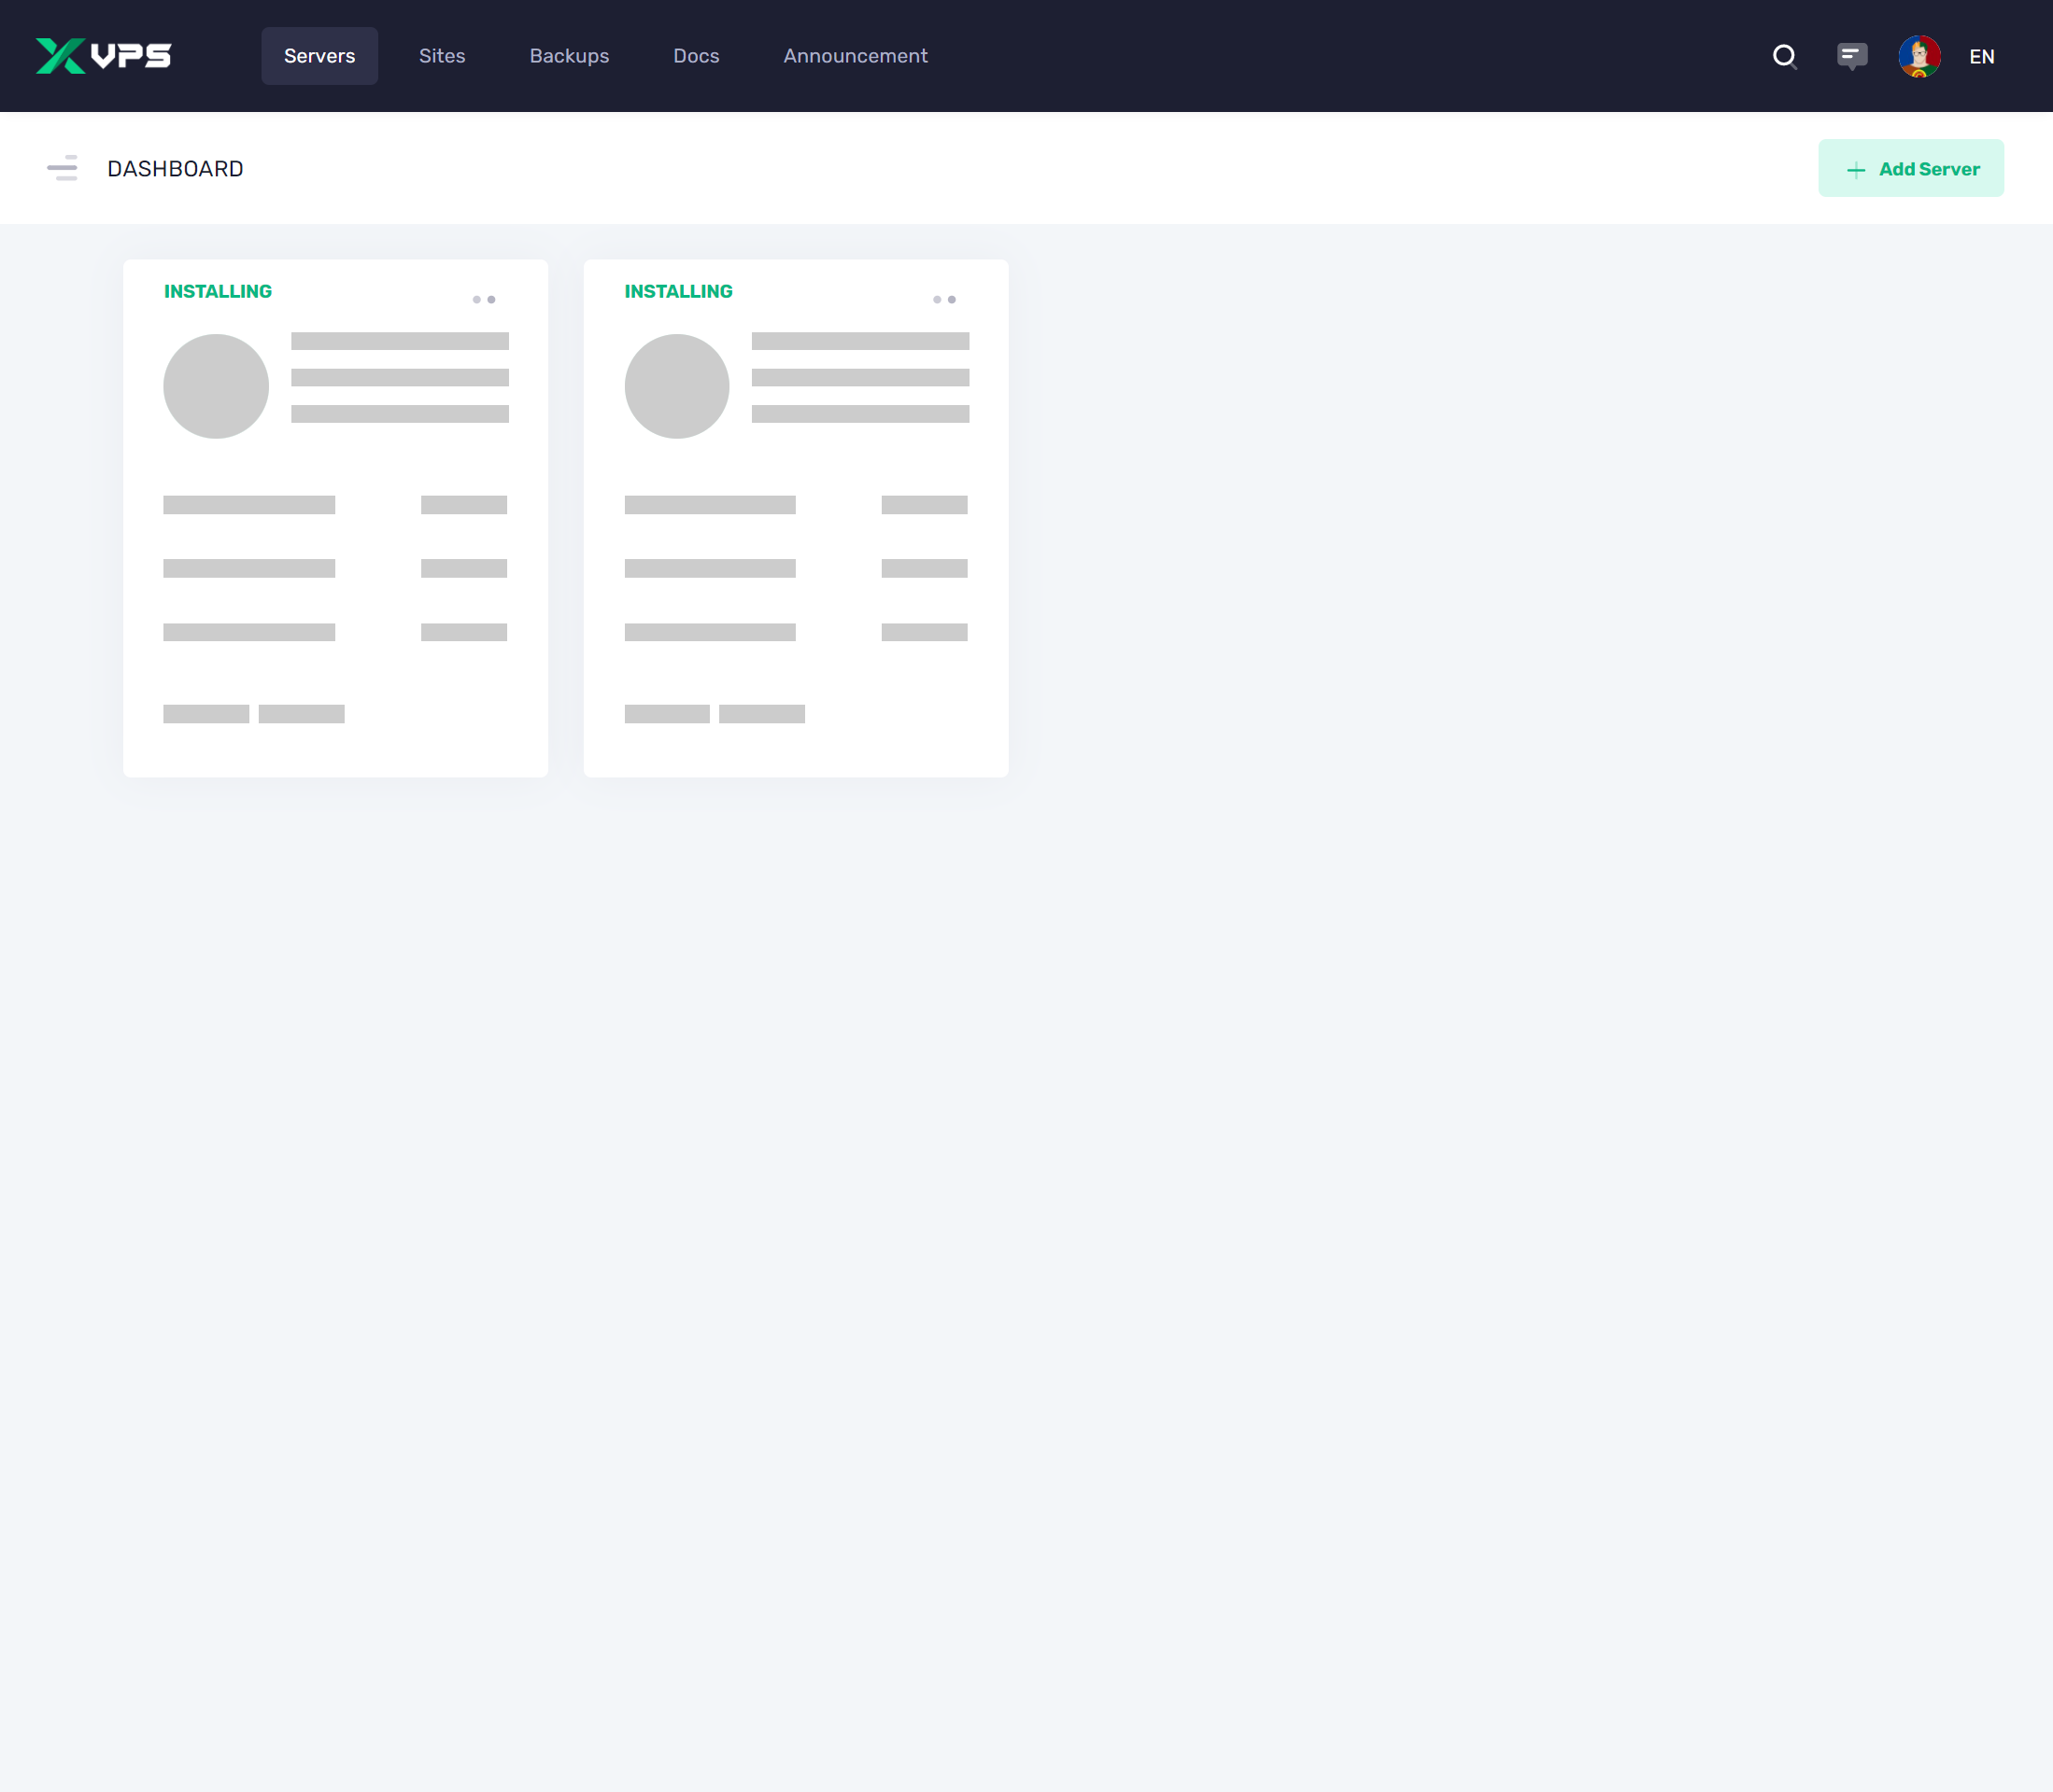Select the Servers navigation item

click(319, 56)
